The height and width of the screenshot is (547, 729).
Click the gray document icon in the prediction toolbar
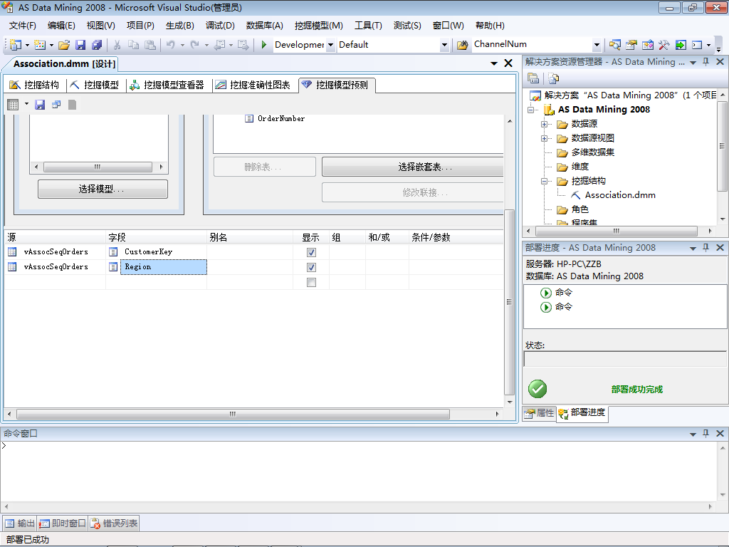pos(72,105)
